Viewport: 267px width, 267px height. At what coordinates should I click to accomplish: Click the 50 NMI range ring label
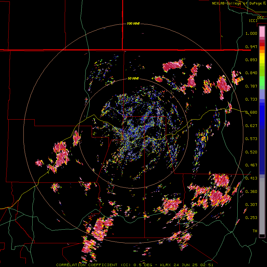click(x=133, y=78)
